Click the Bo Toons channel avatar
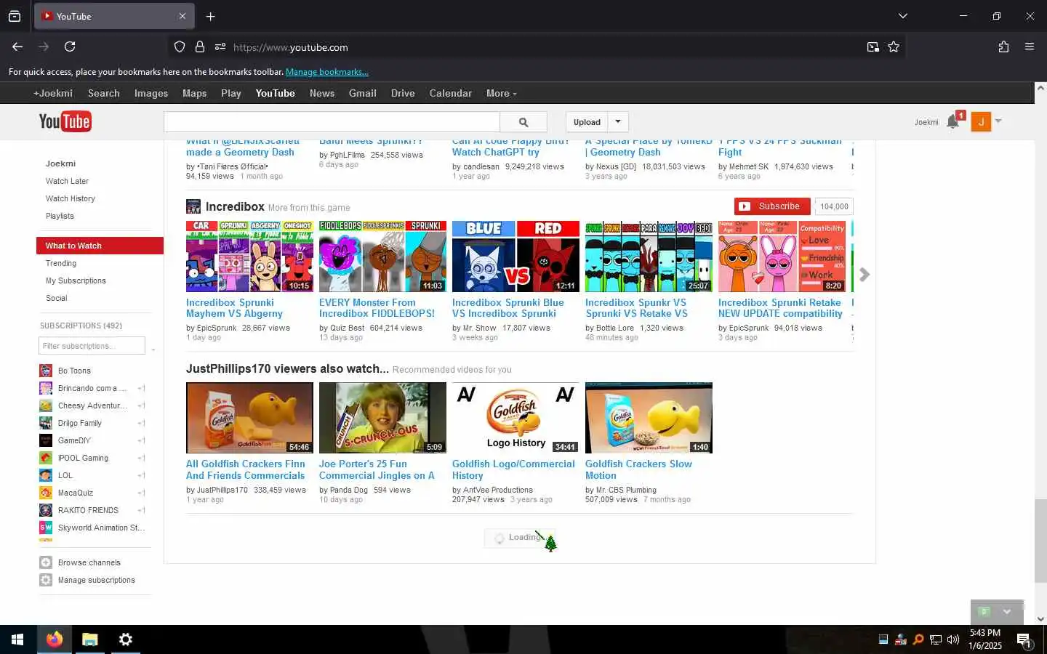The width and height of the screenshot is (1047, 654). pyautogui.click(x=46, y=371)
